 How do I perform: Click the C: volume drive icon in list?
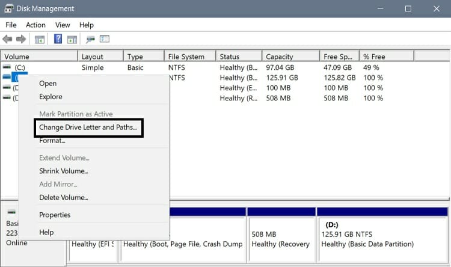tap(7, 67)
